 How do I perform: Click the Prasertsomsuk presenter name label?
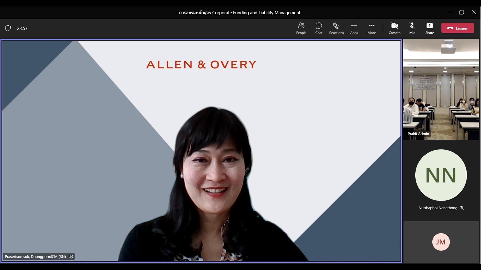pos(35,257)
